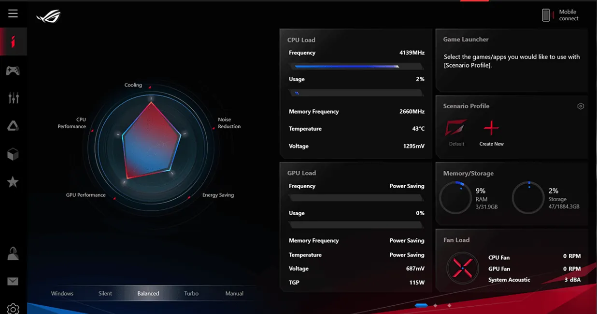Select Balanced operating mode
Screen dimensions: 597x314
148,293
